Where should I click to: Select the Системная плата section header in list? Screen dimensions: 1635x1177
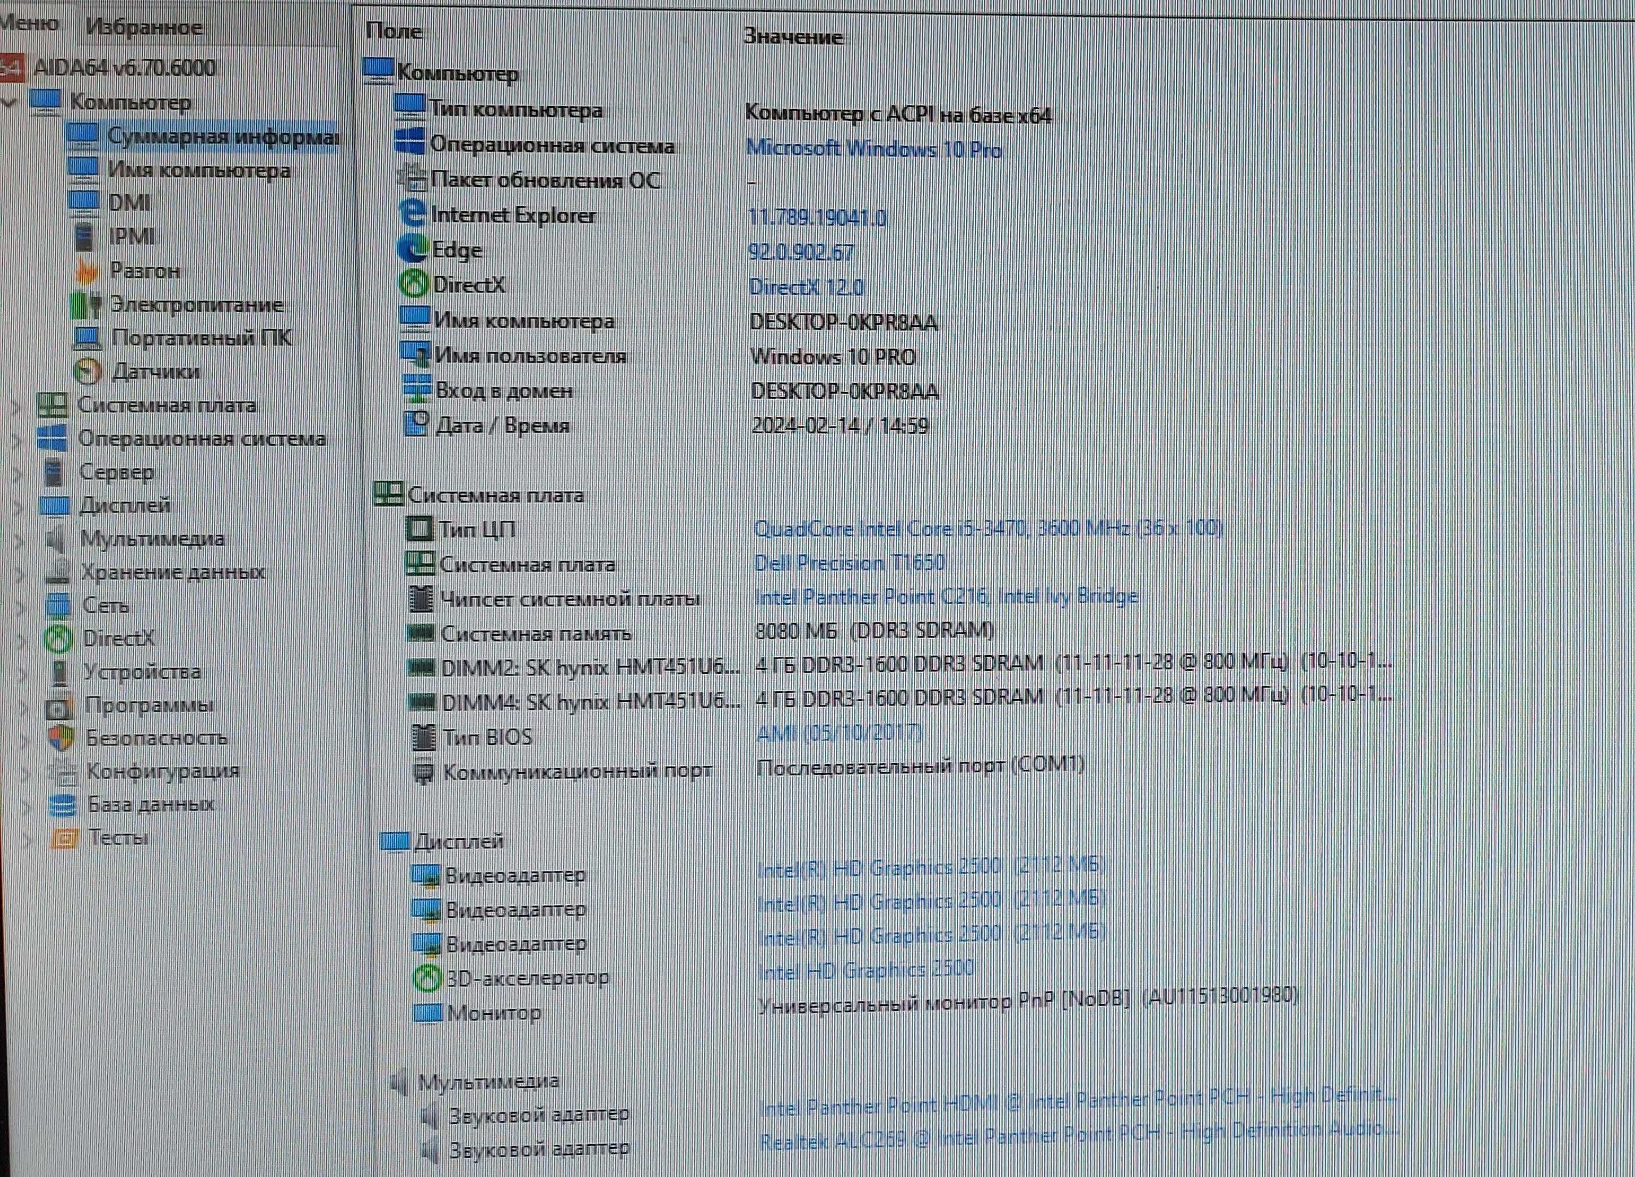[x=479, y=495]
